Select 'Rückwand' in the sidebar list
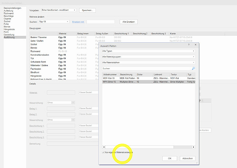Viewport: 237px width, 168px height. 9,14
